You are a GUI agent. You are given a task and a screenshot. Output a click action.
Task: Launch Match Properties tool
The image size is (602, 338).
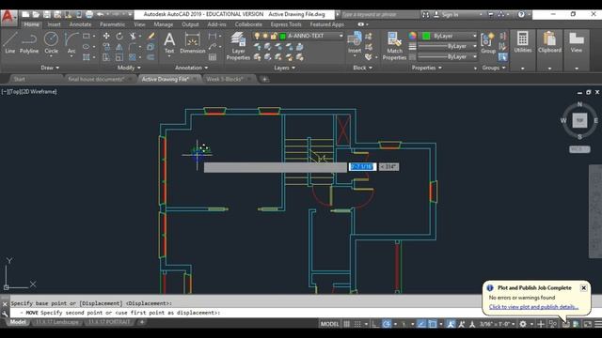[x=394, y=46]
